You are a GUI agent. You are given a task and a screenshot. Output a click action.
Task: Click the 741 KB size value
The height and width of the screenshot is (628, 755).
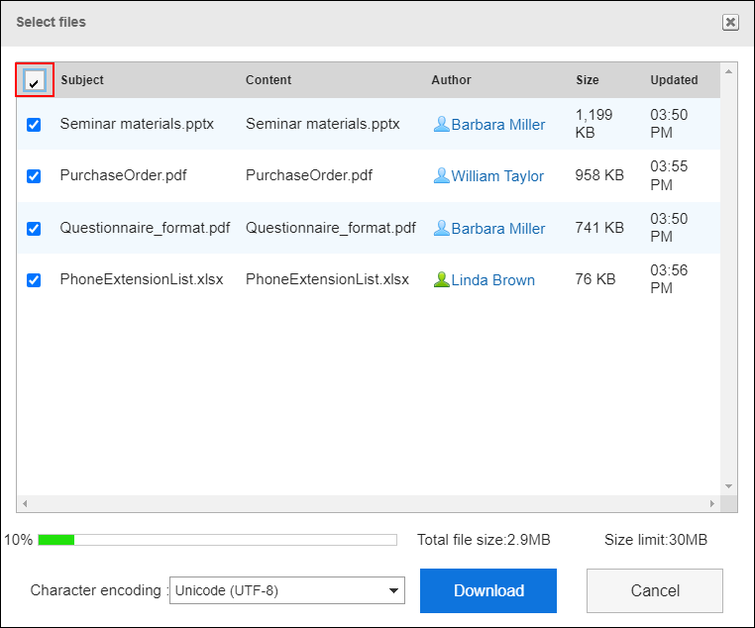click(599, 227)
